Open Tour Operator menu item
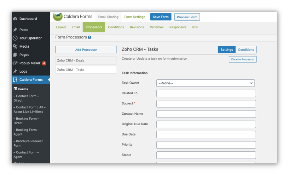 pos(30,38)
